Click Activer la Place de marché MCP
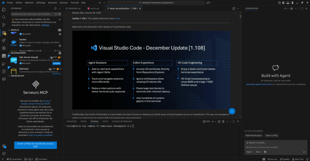Viewport: 310px width, 161px height. tap(35, 145)
